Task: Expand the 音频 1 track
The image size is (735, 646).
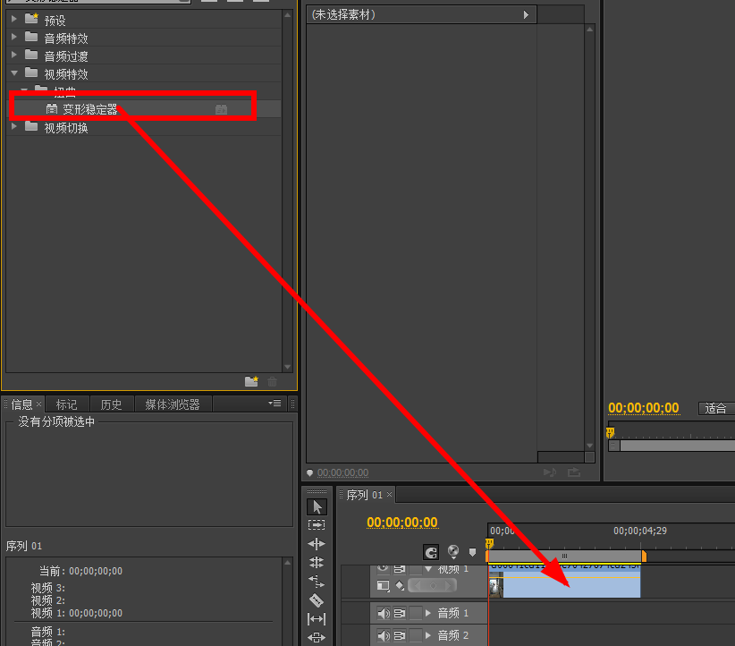Action: [428, 613]
